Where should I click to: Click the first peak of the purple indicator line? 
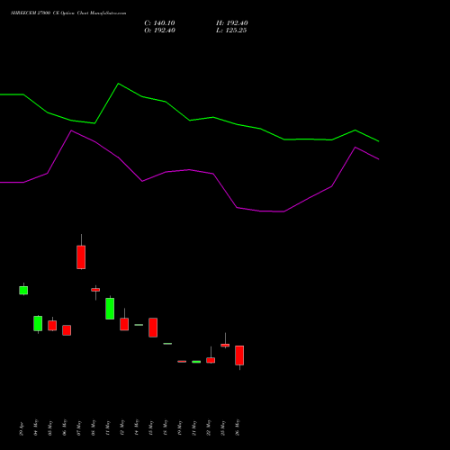71,130
